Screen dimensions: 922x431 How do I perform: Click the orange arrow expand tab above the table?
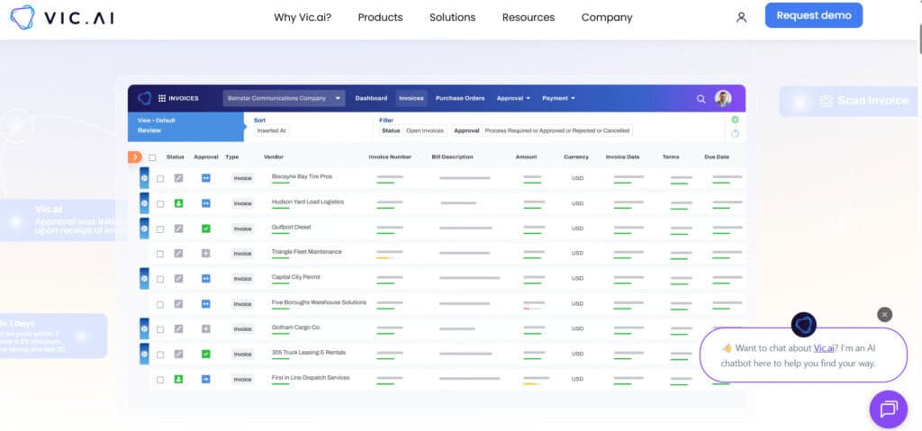point(135,157)
